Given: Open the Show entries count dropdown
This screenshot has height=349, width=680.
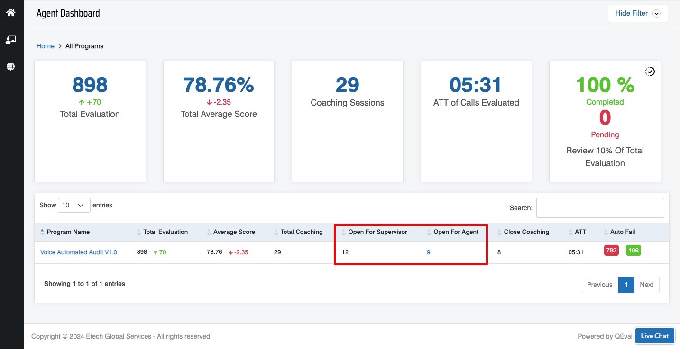Looking at the screenshot, I should [x=74, y=206].
